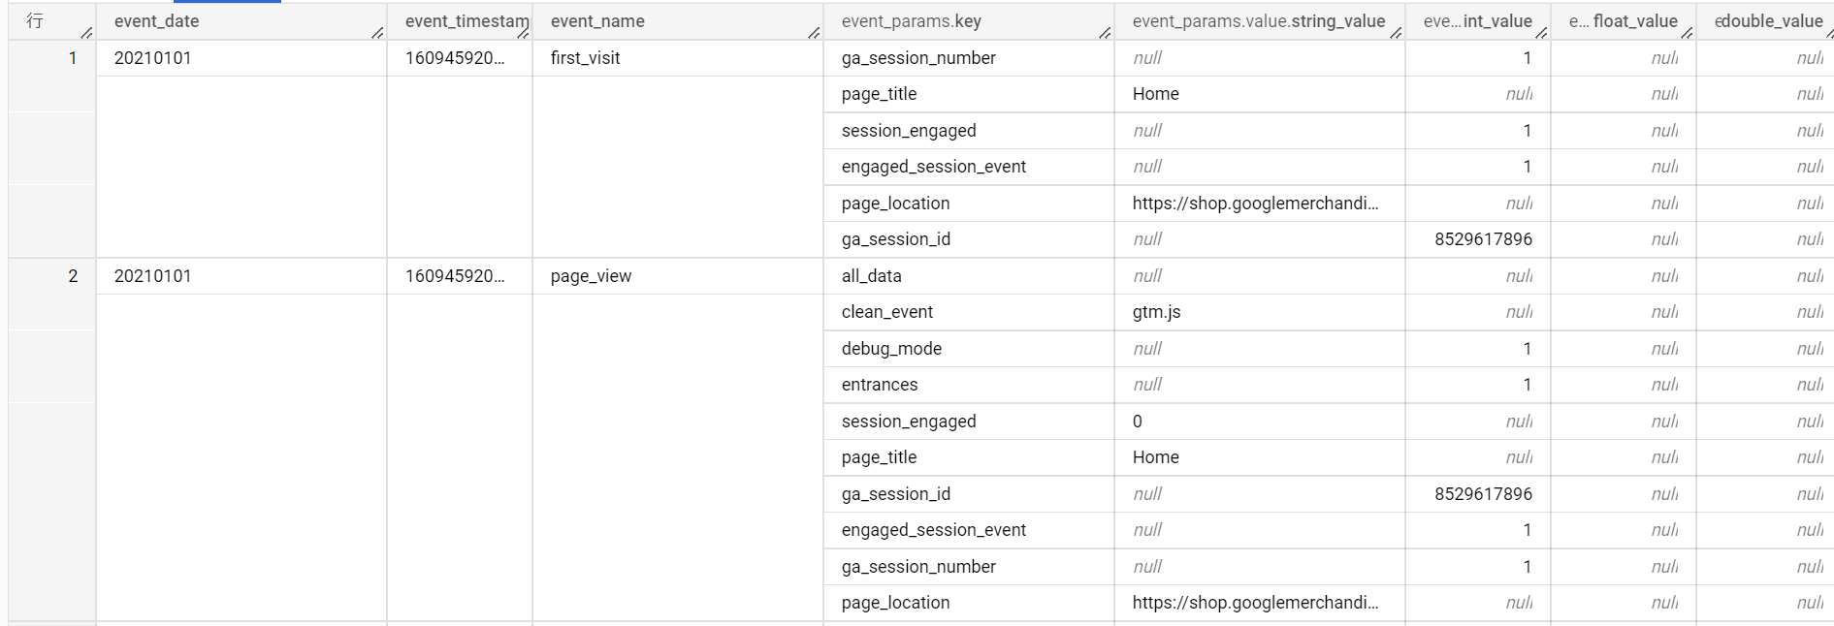
Task: Select the event_date column header
Action: tap(155, 20)
